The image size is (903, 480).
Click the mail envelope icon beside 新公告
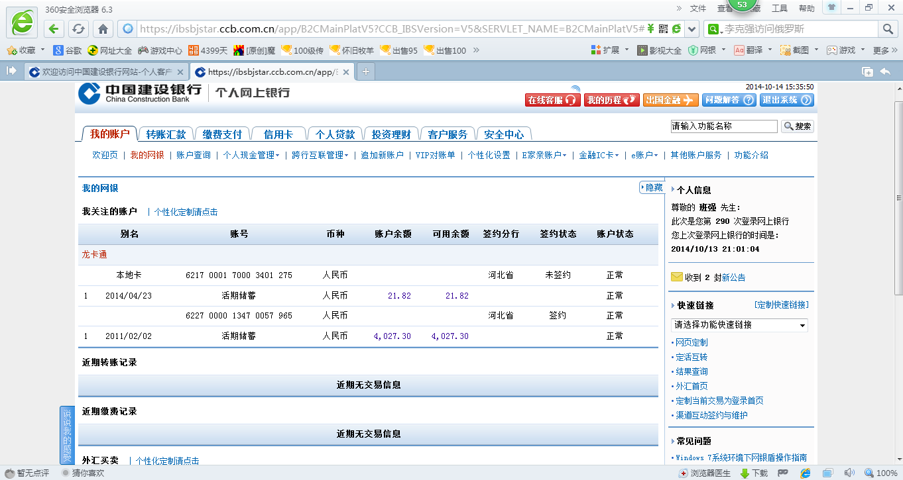[x=676, y=277]
